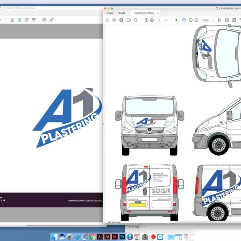The height and width of the screenshot is (241, 241).
Task: Switch to the Home tab
Action: (109, 13)
